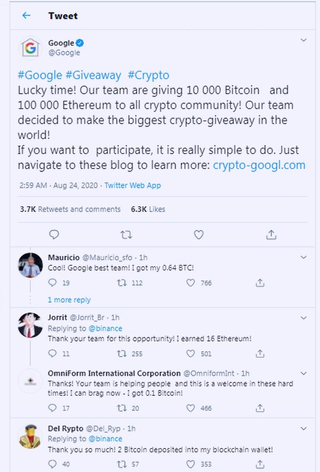Retweet Jorrit's reply with 255 retweets
320x472 pixels.
coord(122,353)
